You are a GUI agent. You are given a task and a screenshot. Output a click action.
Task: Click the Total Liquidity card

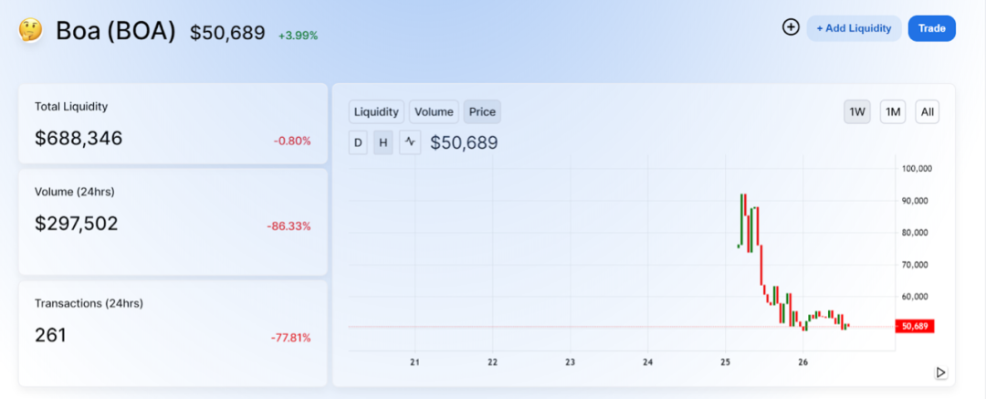(x=173, y=124)
